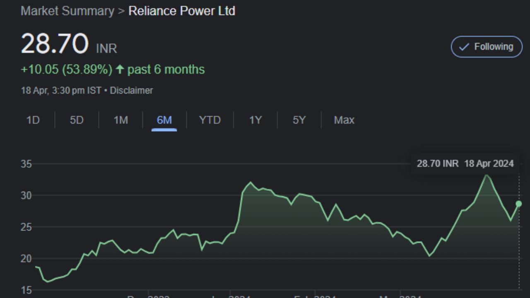Viewport: 530px width, 298px height.
Task: Click the 20 y-axis label
Action: click(26, 258)
